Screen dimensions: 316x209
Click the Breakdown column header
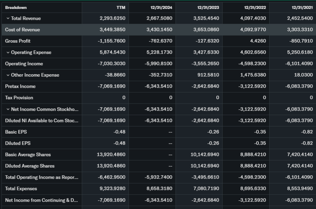[16, 7]
